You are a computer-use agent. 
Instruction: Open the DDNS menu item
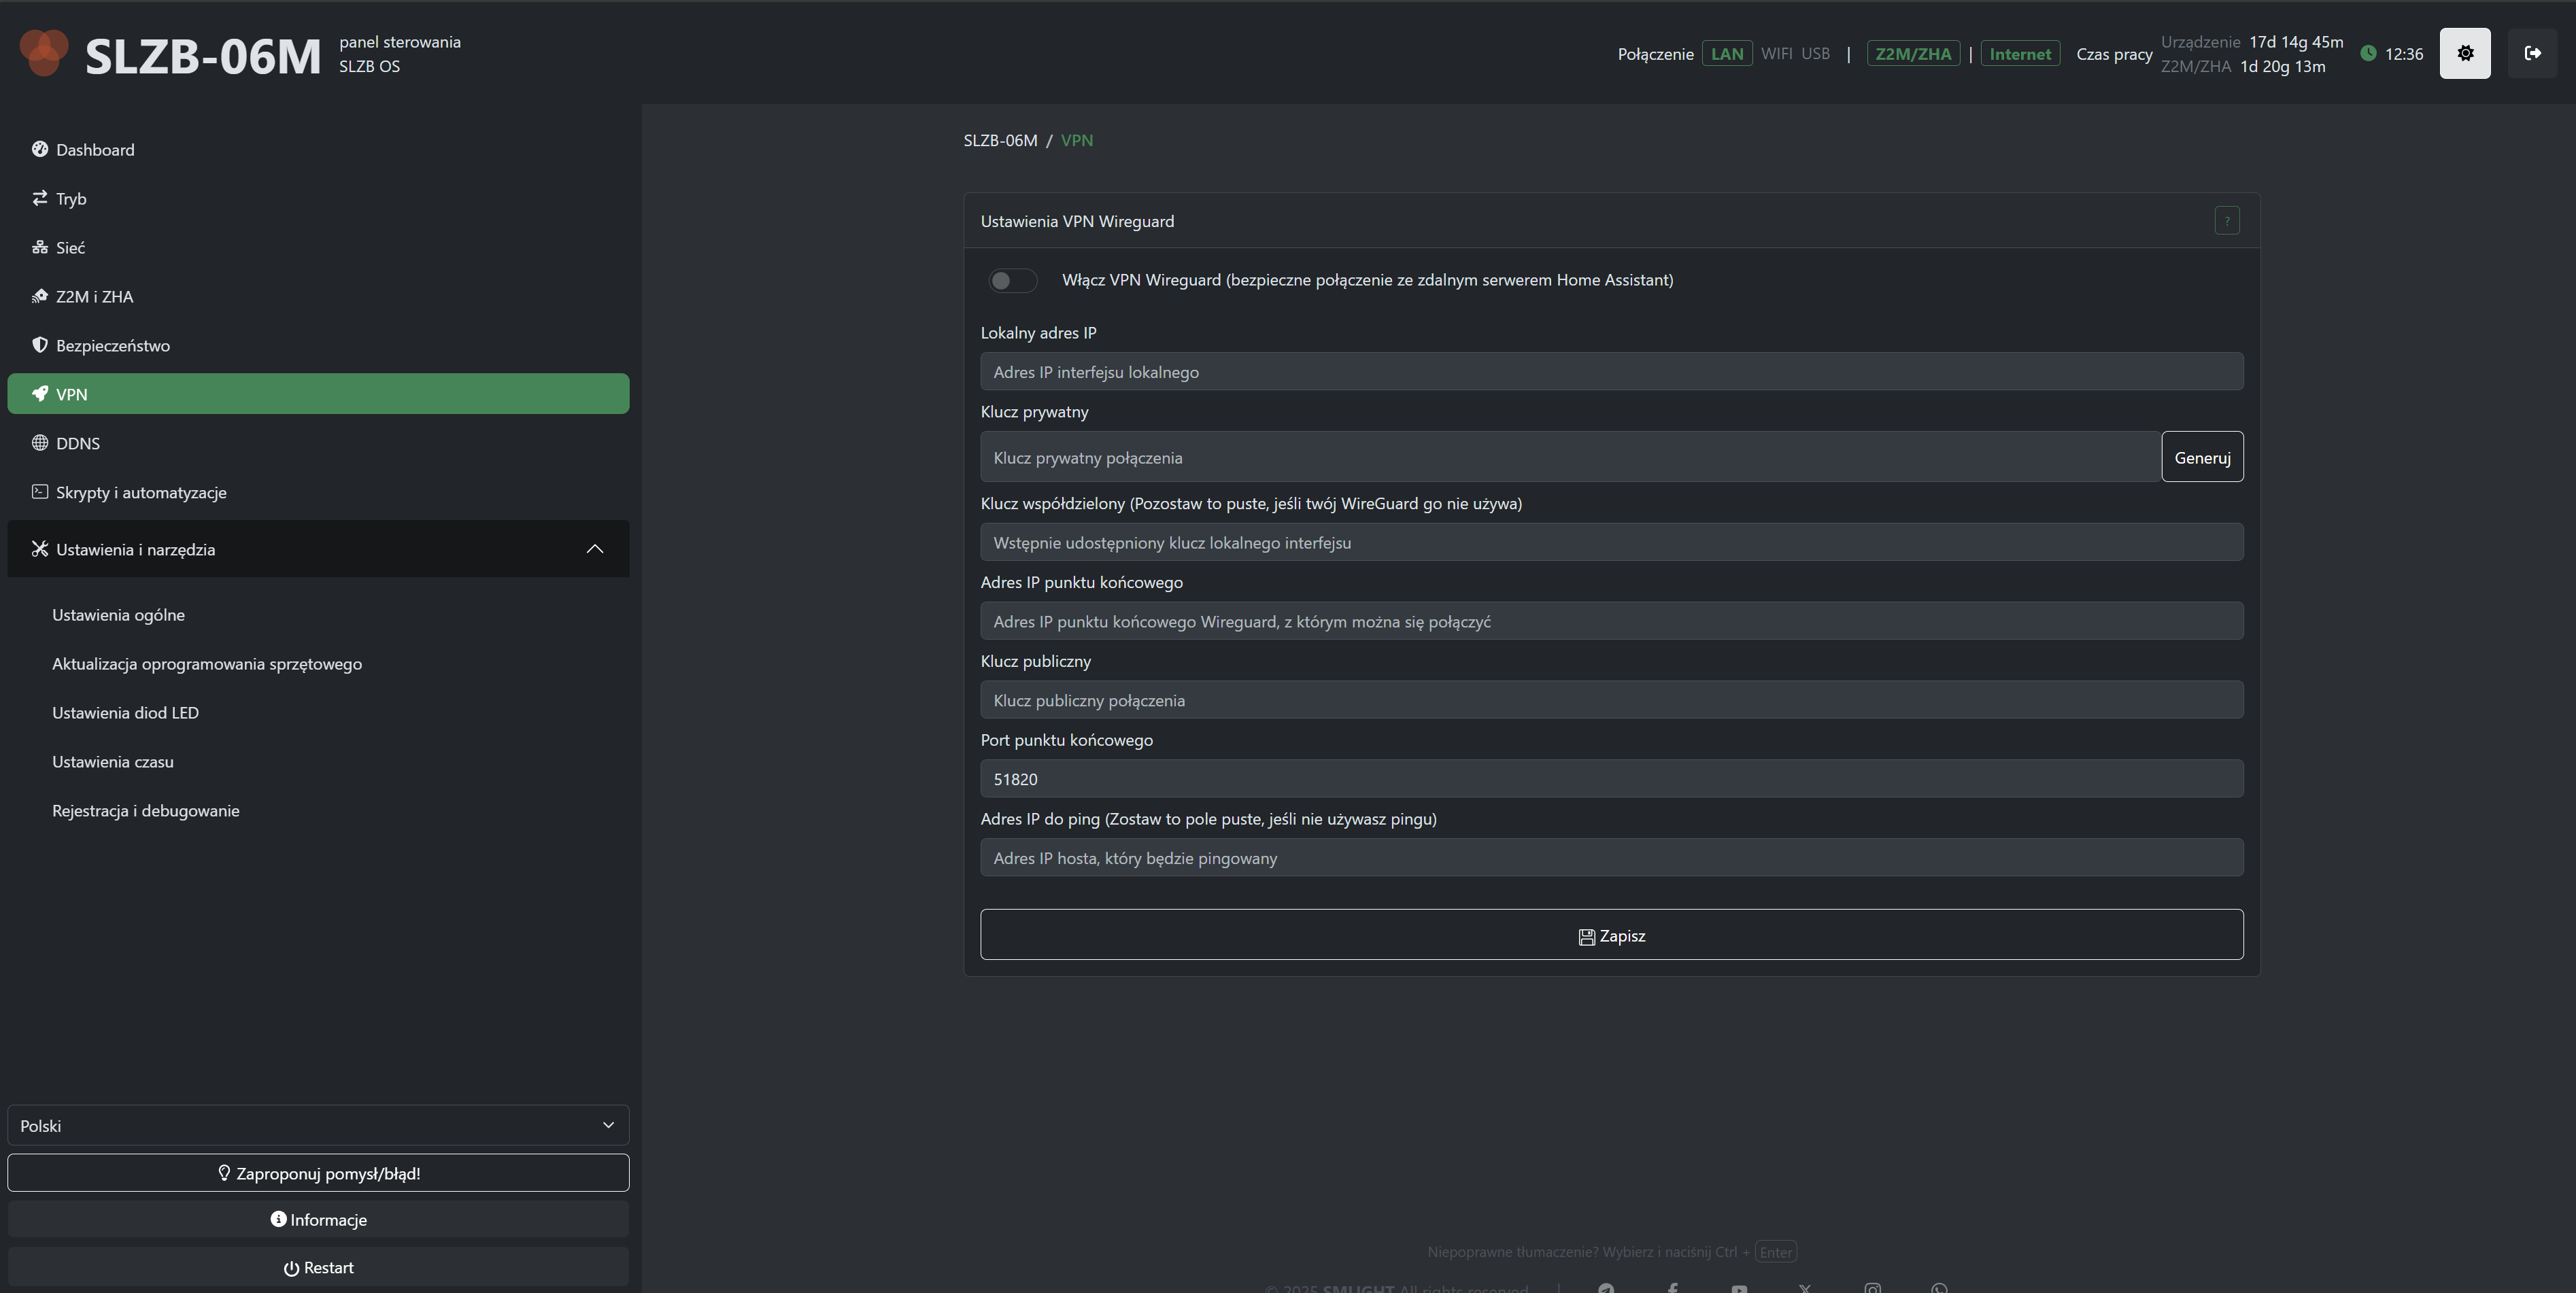78,443
